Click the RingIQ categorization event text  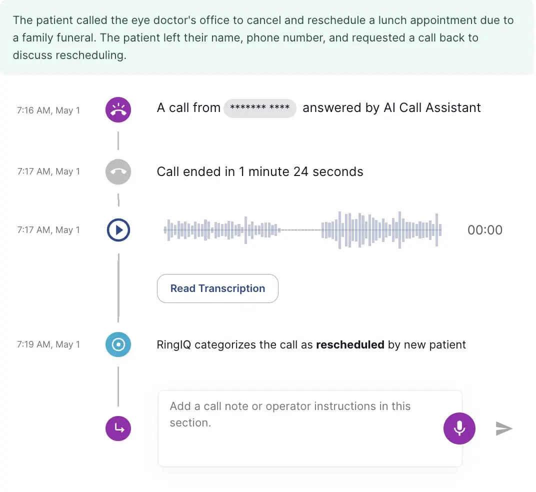tap(311, 344)
